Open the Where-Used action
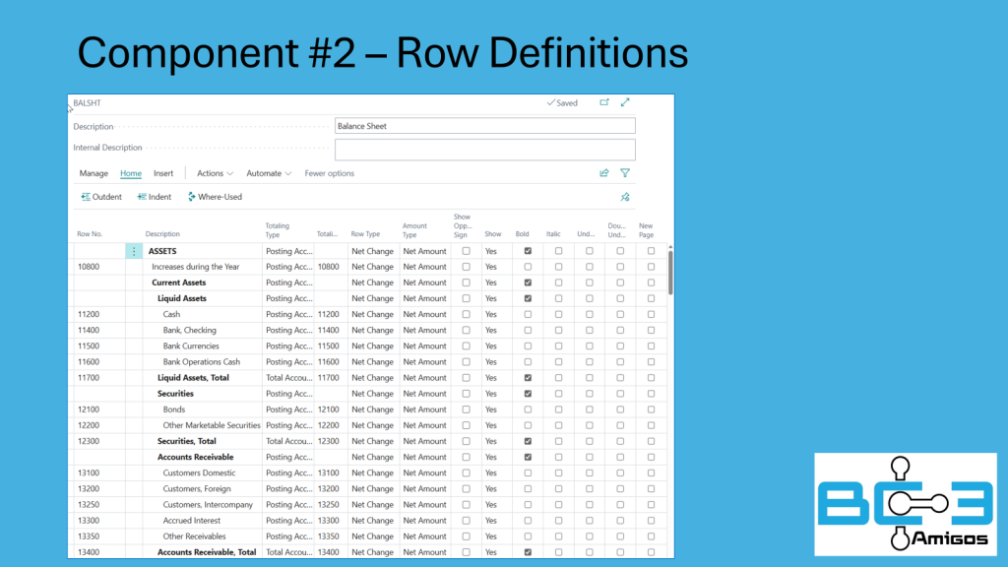The image size is (1008, 567). point(215,197)
